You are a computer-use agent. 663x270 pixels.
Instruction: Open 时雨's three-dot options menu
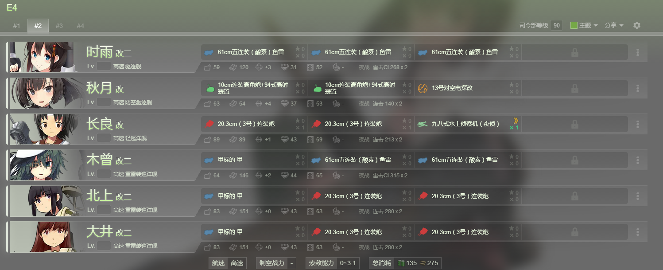coord(638,52)
